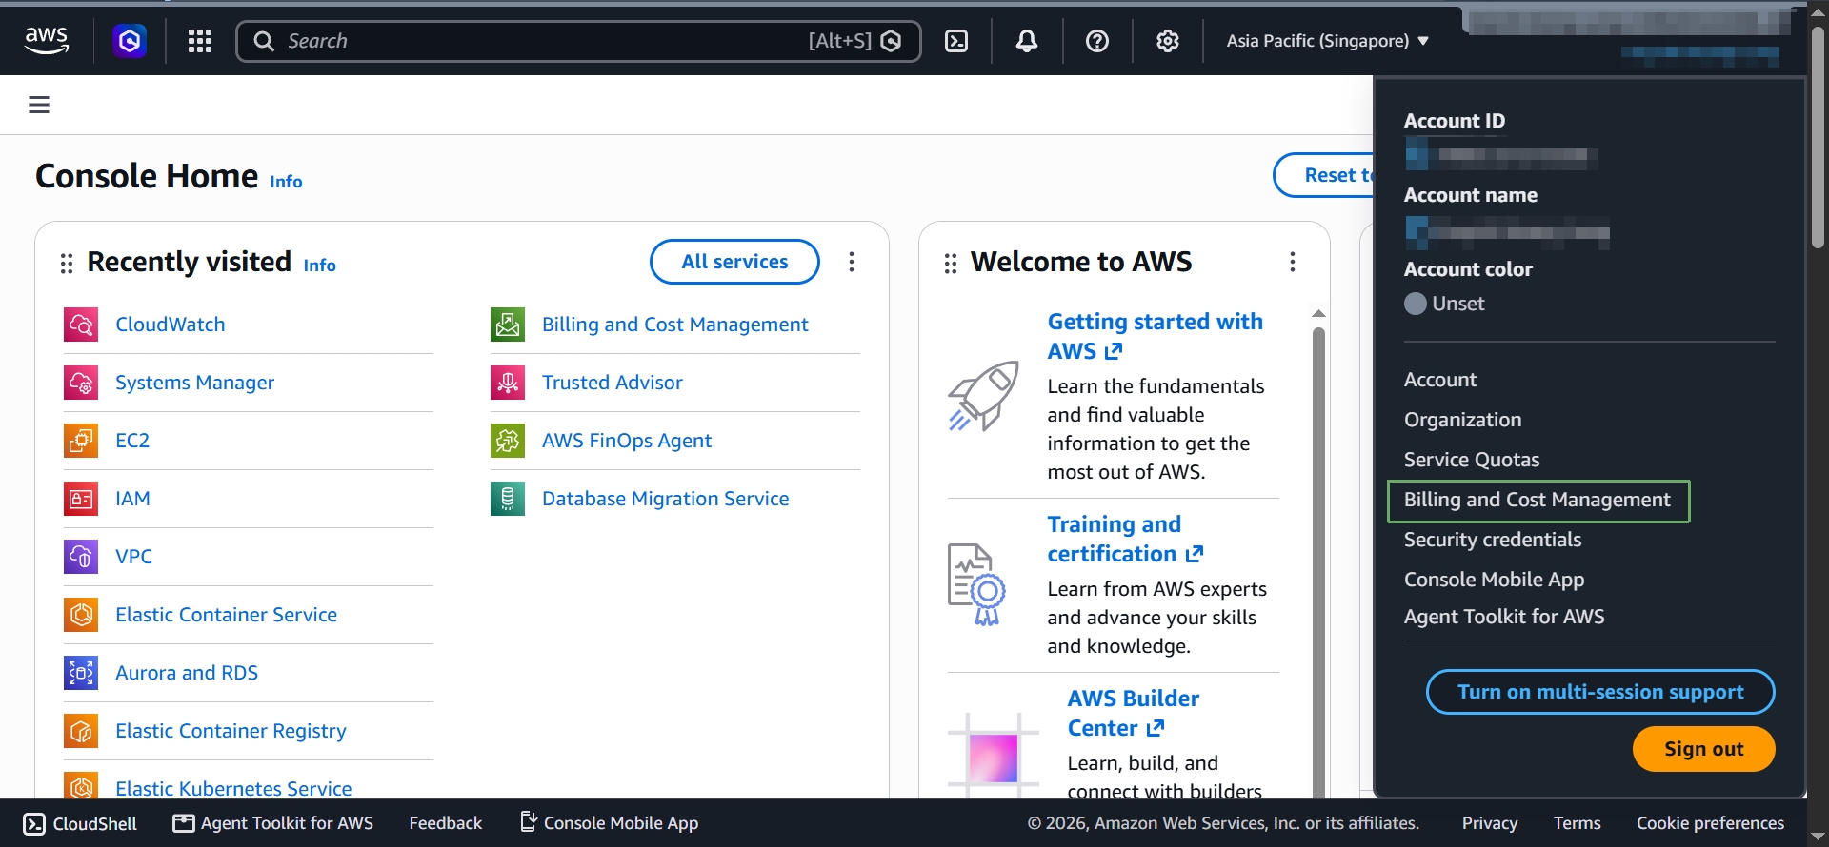Launch CloudShell from the top bar icon
Image resolution: width=1829 pixels, height=847 pixels.
[956, 41]
